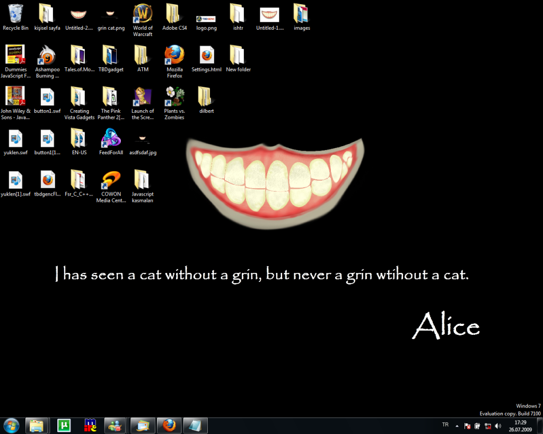Select the Recycle Bin icon

[15, 14]
